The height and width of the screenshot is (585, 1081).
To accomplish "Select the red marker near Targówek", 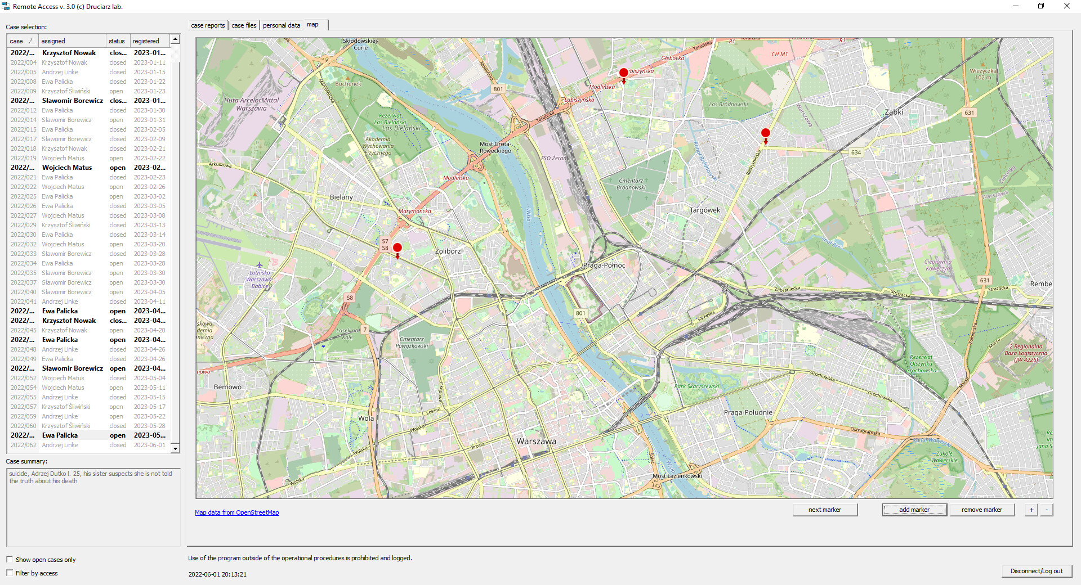I will [766, 134].
